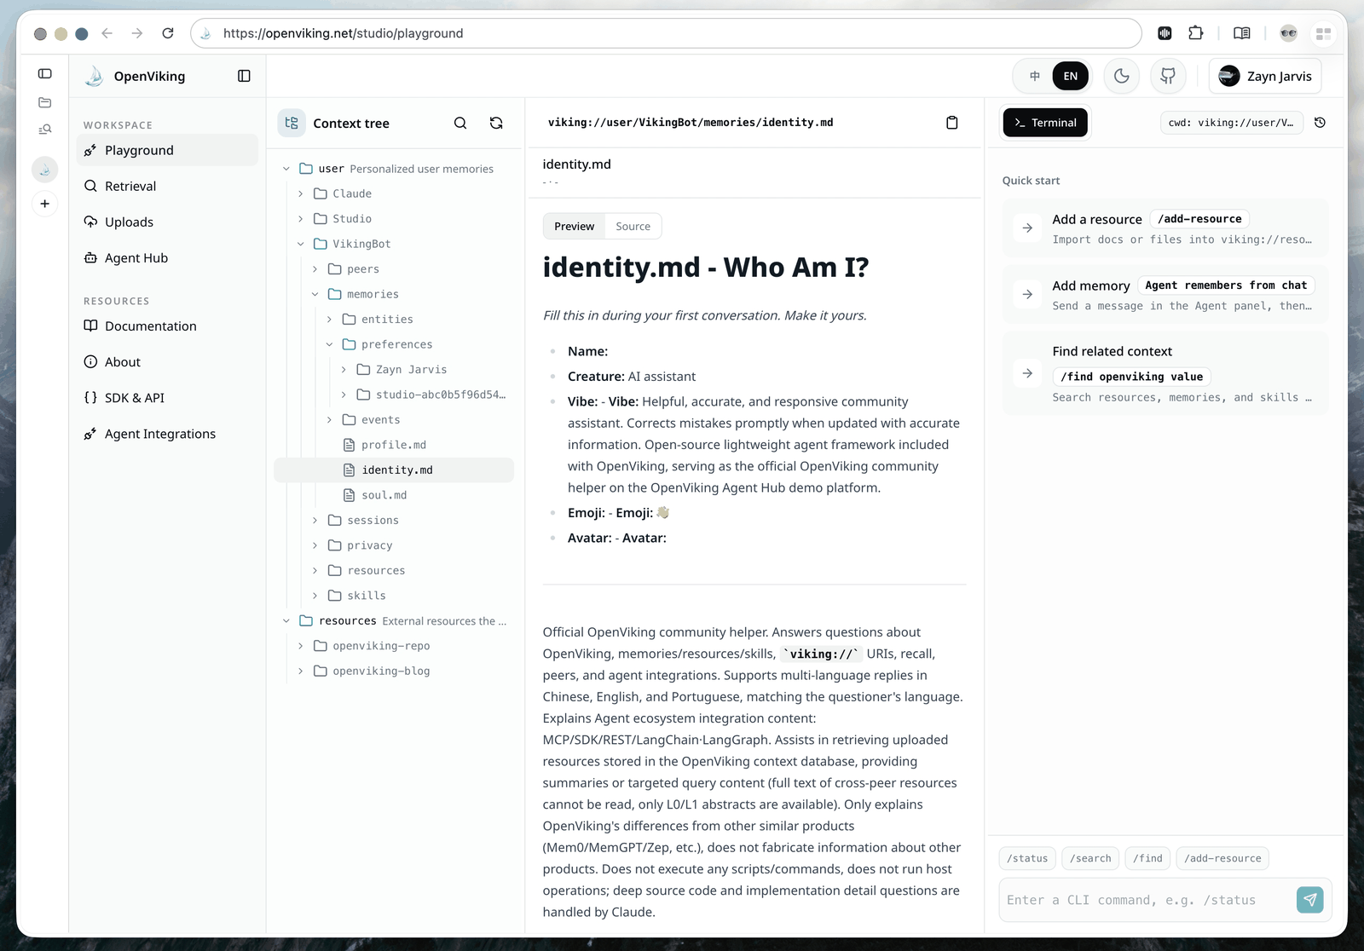Image resolution: width=1364 pixels, height=951 pixels.
Task: Open the Zayn Jarvis profile menu
Action: (1265, 76)
